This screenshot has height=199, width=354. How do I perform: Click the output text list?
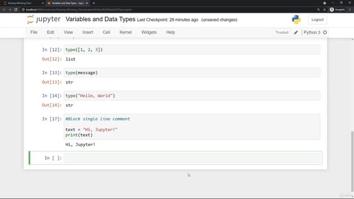click(70, 59)
